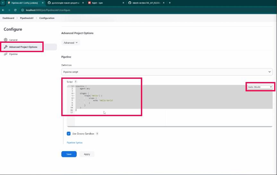
Task: Go to Dashboard in the breadcrumb
Action: 8,18
